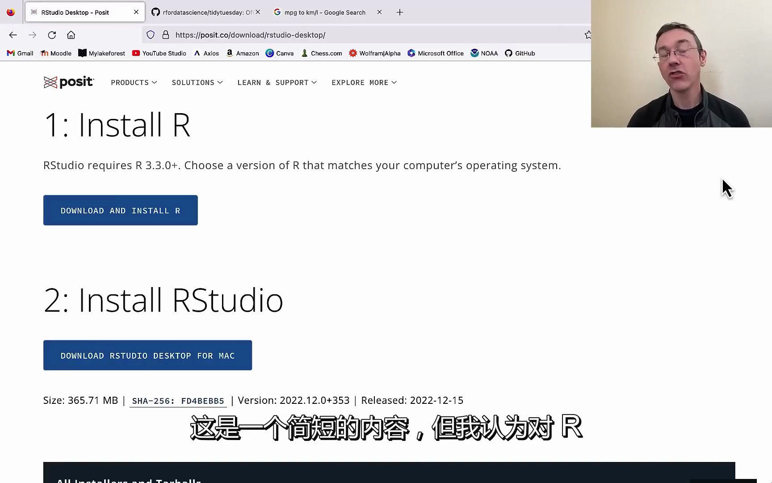
Task: Expand the LEARN & SUPPORT menu
Action: 277,83
